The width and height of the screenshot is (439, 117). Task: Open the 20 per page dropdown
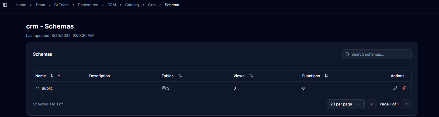pos(346,104)
